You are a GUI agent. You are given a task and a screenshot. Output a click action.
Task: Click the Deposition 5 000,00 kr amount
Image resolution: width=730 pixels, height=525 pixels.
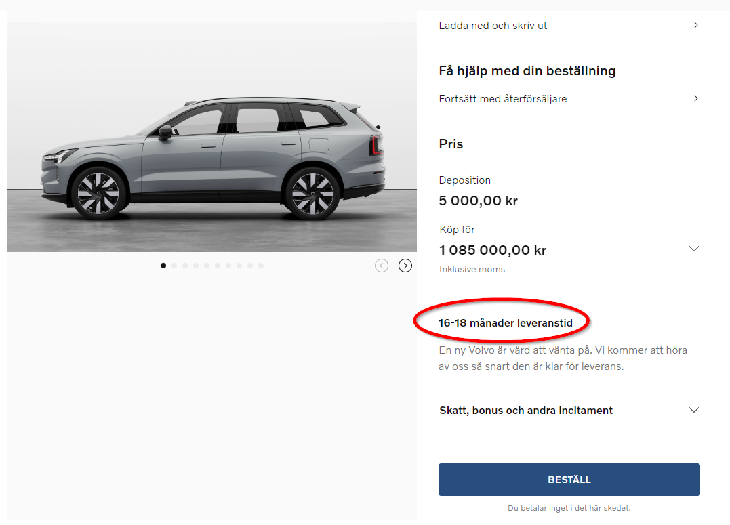coord(478,201)
